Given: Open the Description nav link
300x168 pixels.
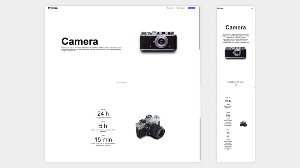Looking at the screenshot, I should [170, 8].
